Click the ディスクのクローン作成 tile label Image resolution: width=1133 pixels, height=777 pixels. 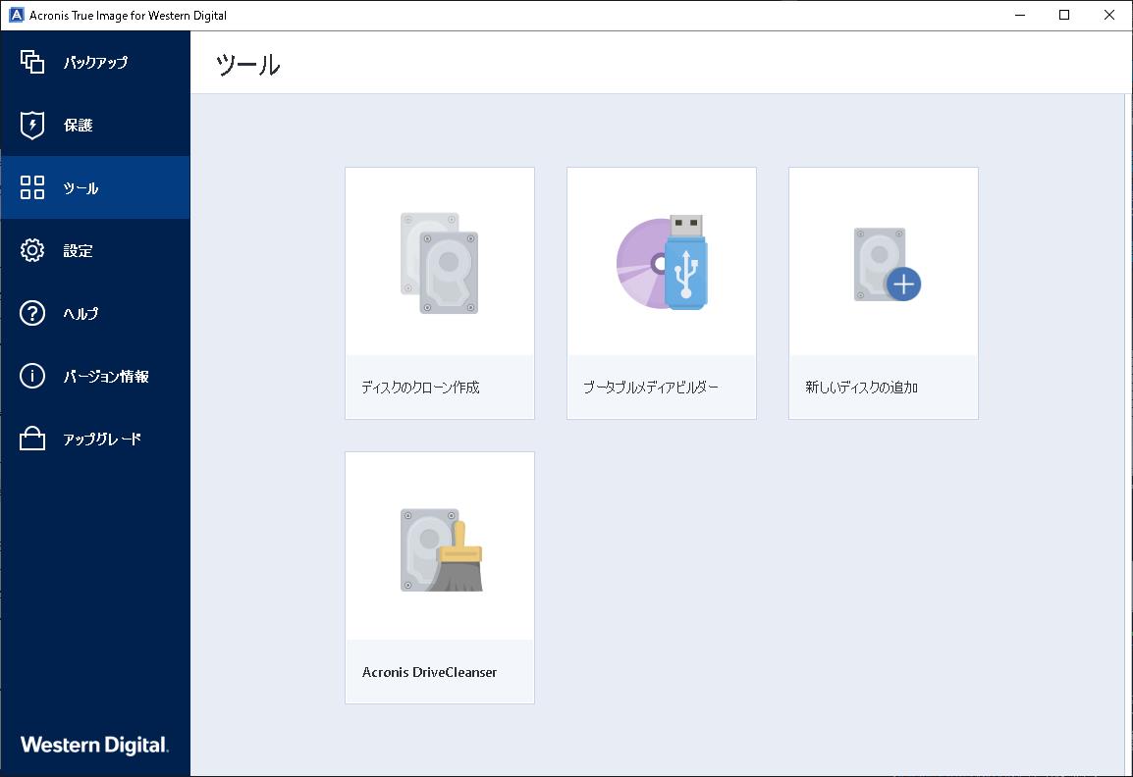[421, 388]
